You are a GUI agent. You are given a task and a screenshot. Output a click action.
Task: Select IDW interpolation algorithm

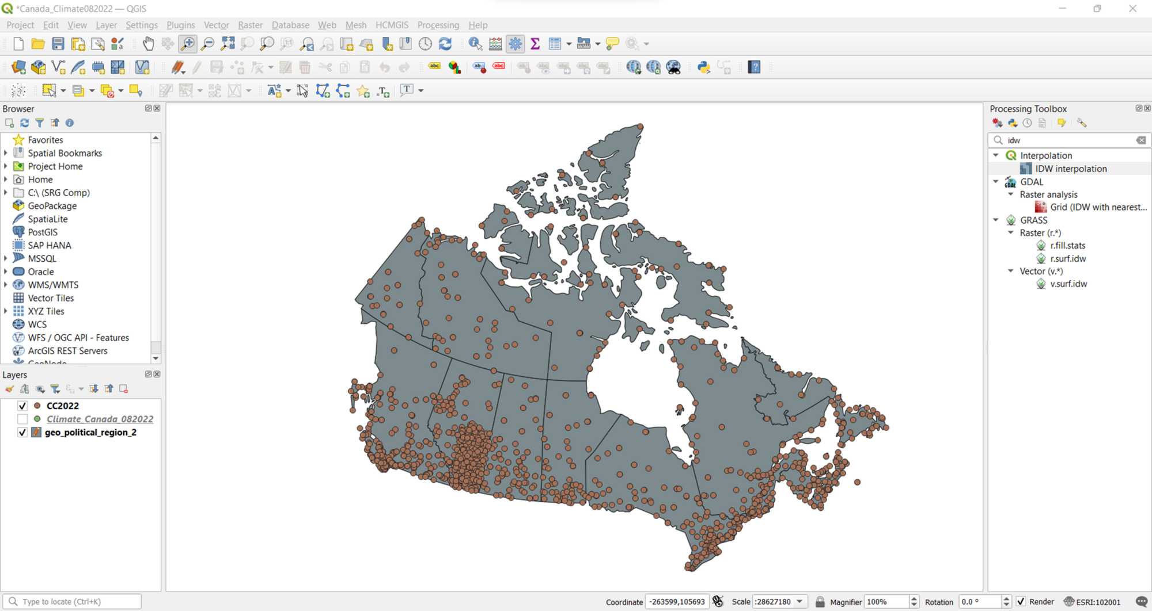[1070, 169]
